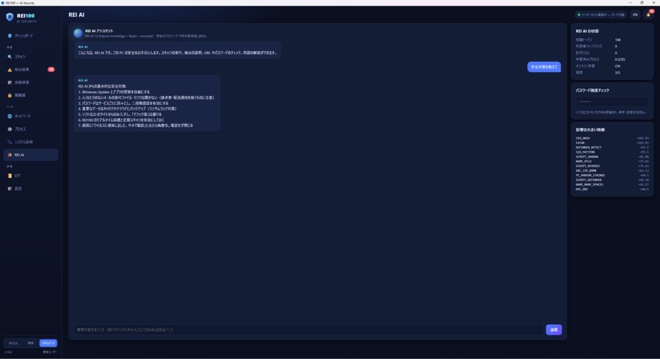The height and width of the screenshot is (359, 660).
Task: Click tip 6 about REI100 realtime protection
Action: tap(121, 120)
